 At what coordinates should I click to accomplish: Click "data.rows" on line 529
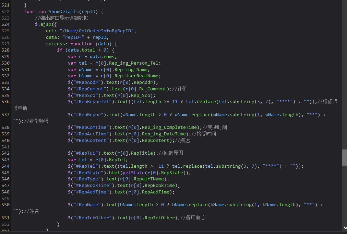pyautogui.click(x=102, y=57)
